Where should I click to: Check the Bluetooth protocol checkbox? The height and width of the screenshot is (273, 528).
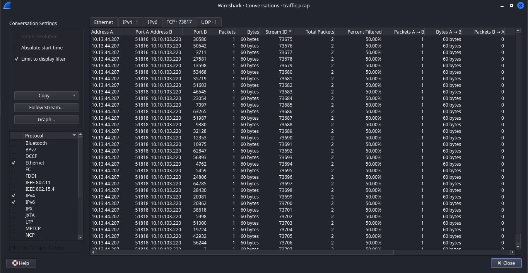pyautogui.click(x=14, y=143)
